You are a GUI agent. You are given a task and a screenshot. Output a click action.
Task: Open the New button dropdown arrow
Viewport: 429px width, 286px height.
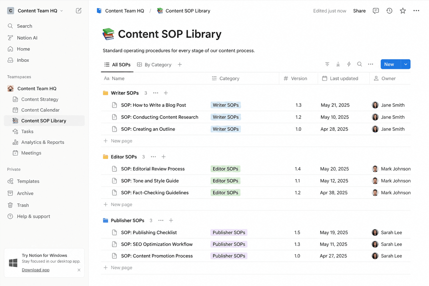coord(406,64)
